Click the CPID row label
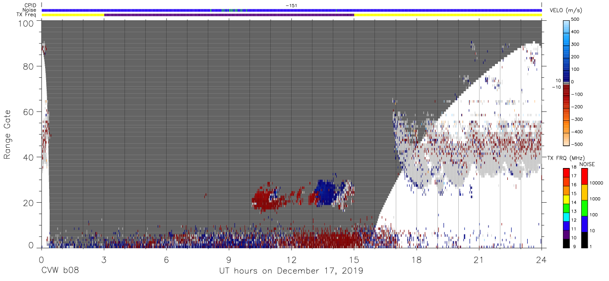 [30, 5]
